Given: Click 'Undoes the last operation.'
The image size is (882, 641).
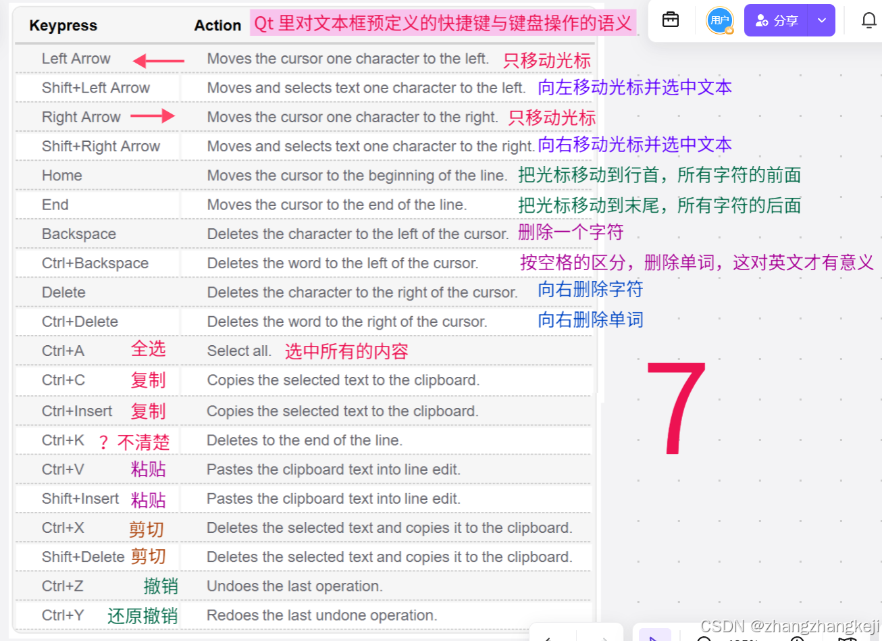Looking at the screenshot, I should tap(294, 586).
